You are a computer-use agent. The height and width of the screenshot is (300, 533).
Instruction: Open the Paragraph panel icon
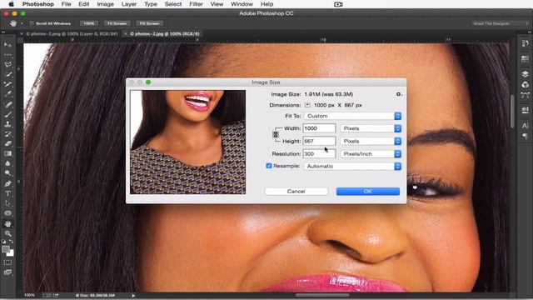coord(525,136)
